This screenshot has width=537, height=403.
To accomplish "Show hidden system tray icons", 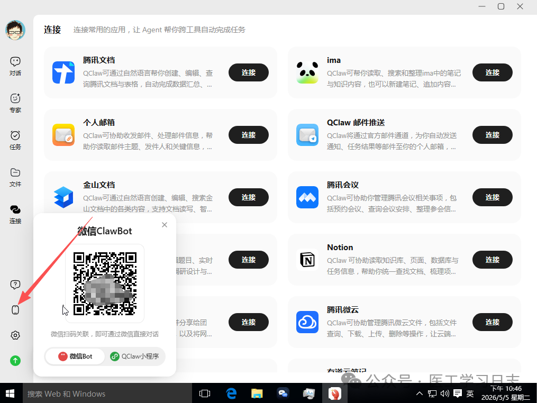I will 419,393.
